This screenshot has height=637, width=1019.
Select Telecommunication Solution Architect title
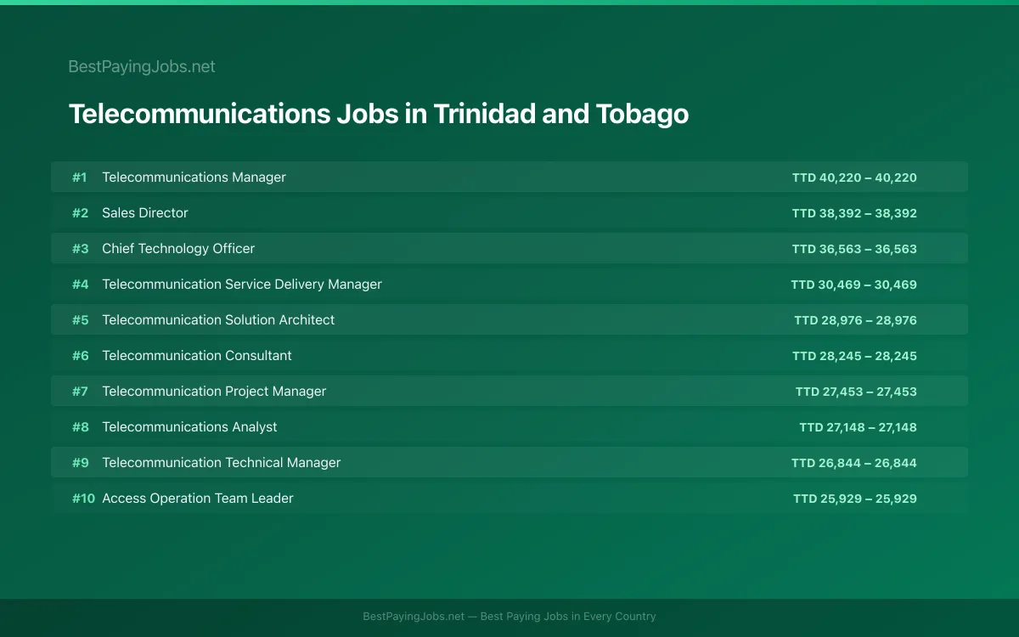(x=218, y=320)
